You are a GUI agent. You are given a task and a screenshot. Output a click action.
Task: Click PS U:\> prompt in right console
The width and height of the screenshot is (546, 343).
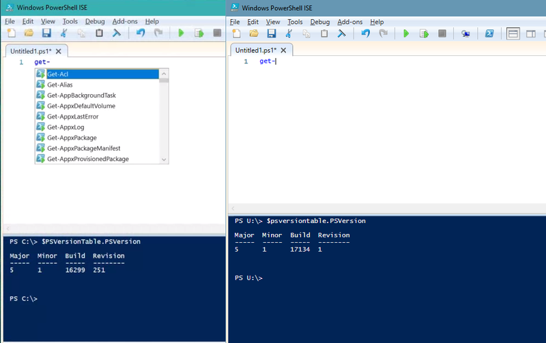click(248, 278)
